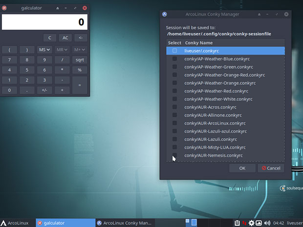Click the clipboard manager tray icon

(x=237, y=223)
